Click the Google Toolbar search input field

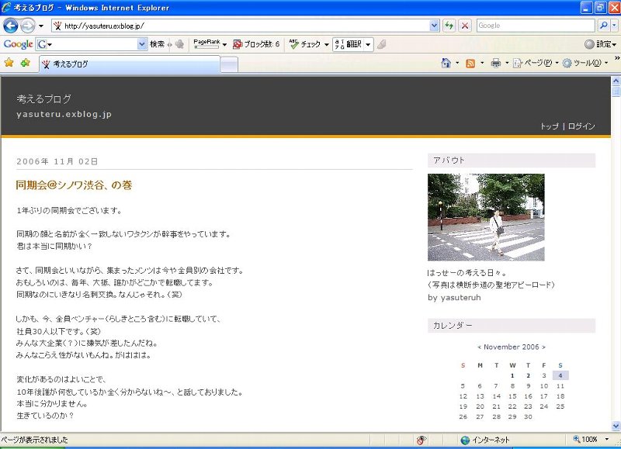click(92, 44)
